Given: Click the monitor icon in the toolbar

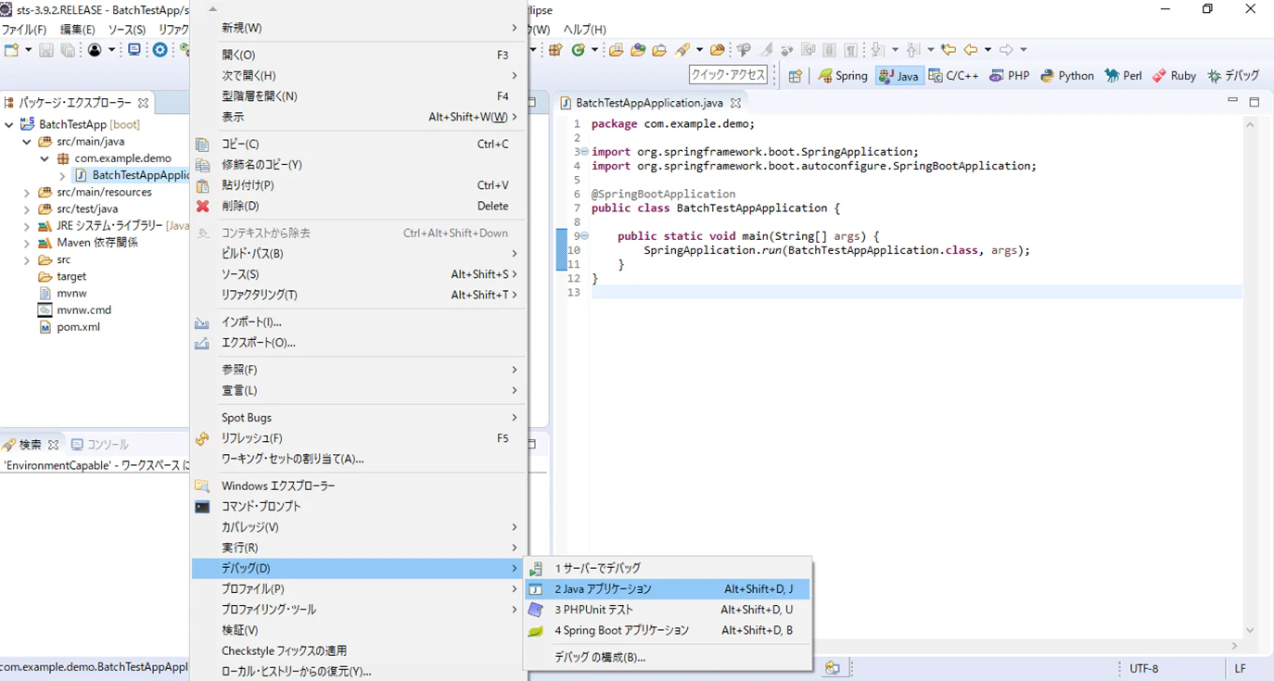Looking at the screenshot, I should pos(134,50).
